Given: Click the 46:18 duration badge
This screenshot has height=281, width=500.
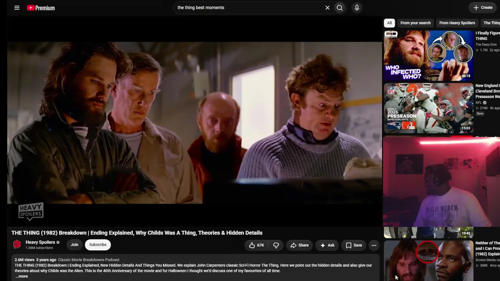Looking at the screenshot, I should [x=466, y=76].
